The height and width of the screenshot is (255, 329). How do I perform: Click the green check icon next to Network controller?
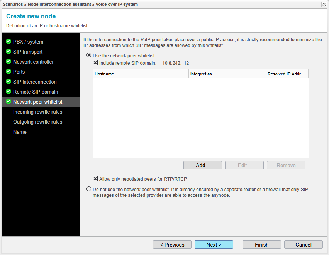(x=8, y=62)
